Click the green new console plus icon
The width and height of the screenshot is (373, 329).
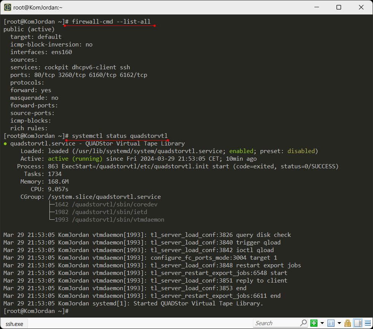(314, 323)
